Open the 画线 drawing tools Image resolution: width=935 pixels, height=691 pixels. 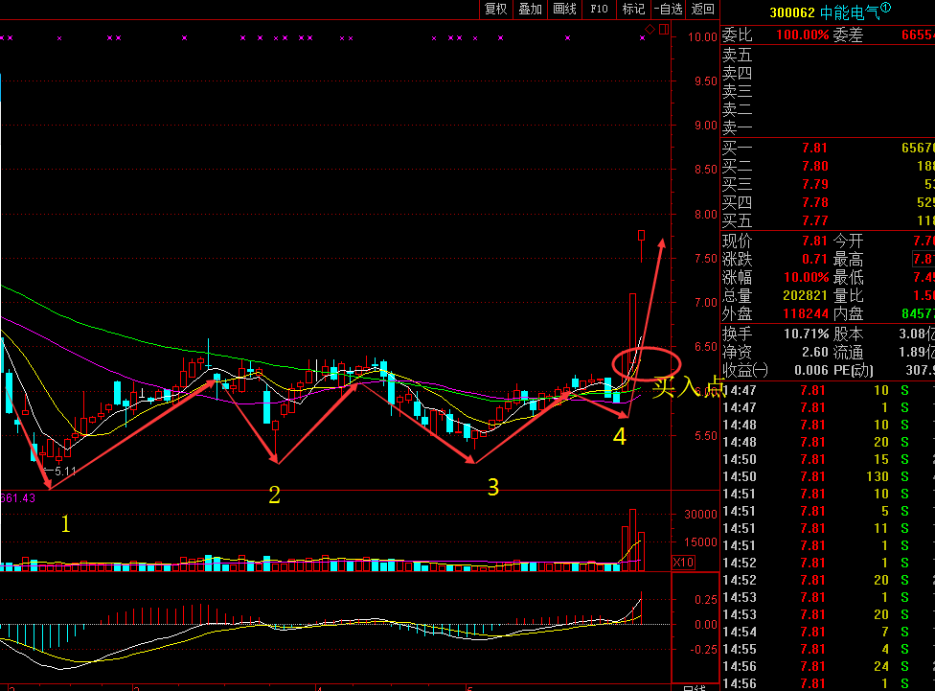tap(564, 9)
